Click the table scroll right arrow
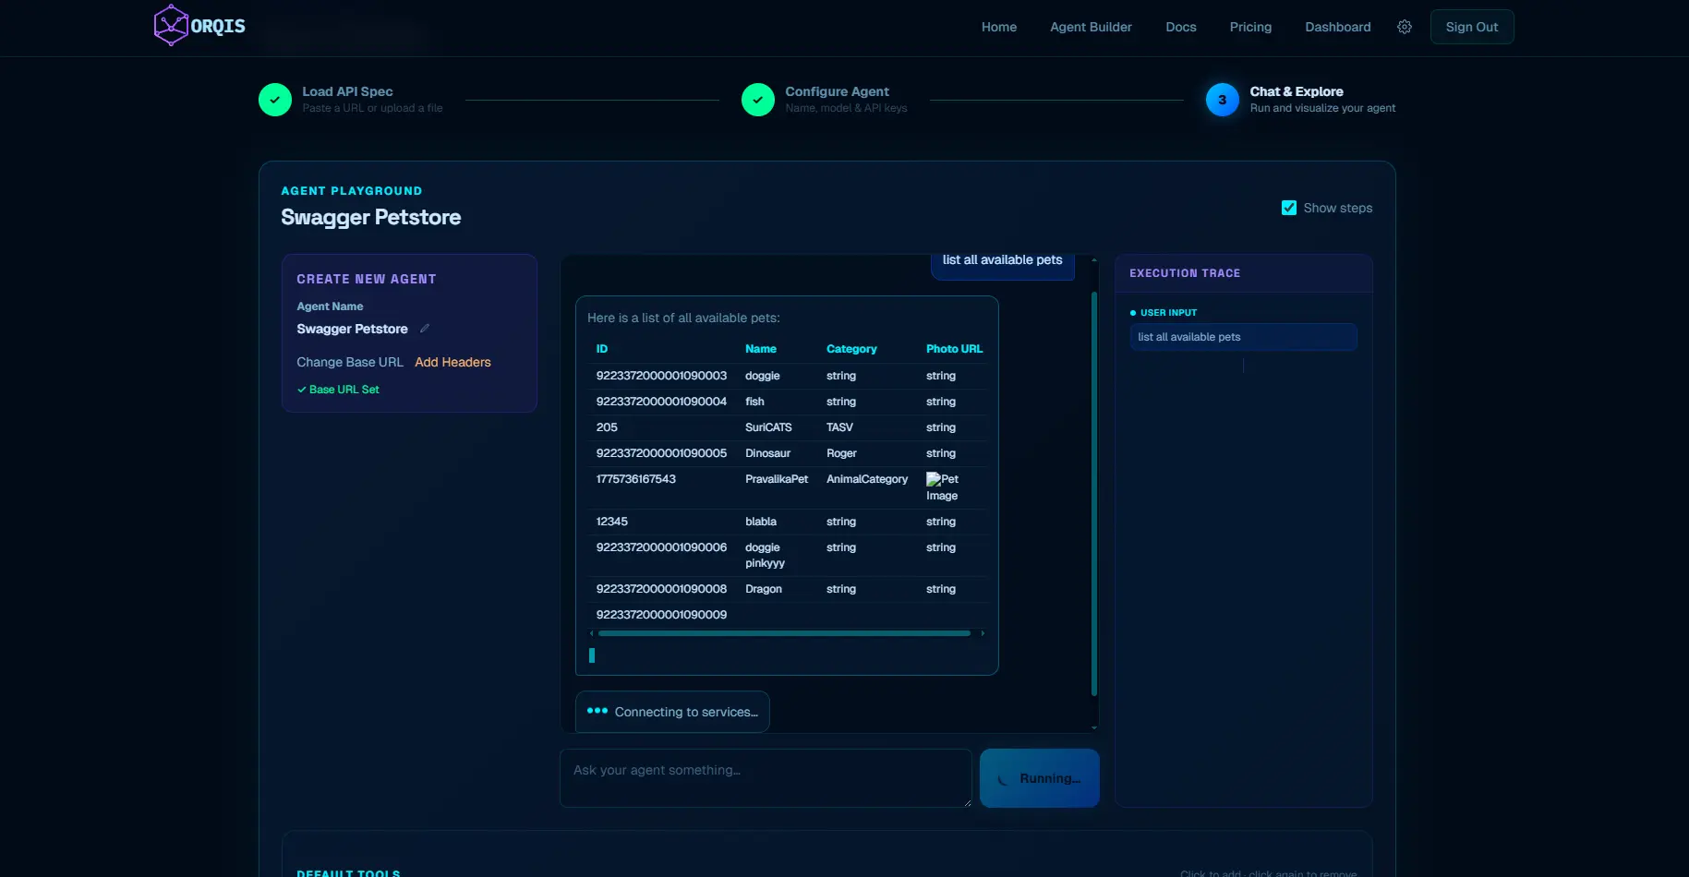The height and width of the screenshot is (877, 1689). (983, 633)
